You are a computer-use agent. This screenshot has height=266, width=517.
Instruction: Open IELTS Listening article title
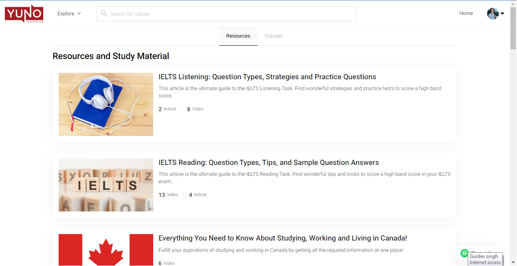267,77
